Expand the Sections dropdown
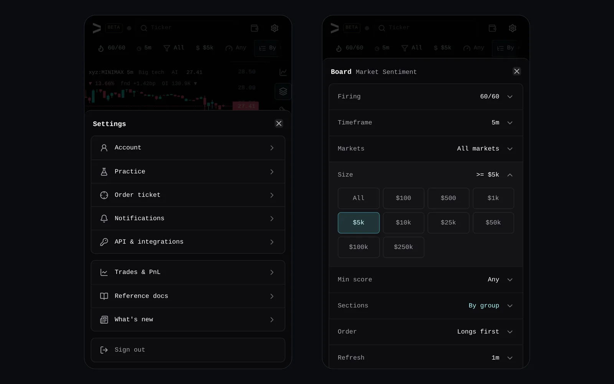The image size is (614, 384). click(426, 306)
